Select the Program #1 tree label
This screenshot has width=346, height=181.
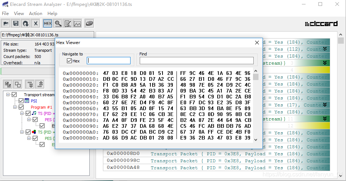[42, 107]
